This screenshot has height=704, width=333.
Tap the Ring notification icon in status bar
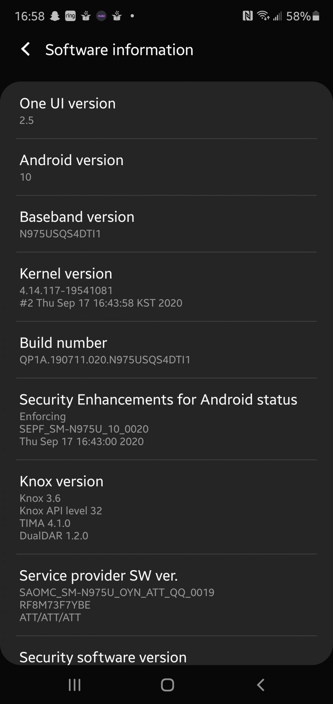tap(70, 16)
